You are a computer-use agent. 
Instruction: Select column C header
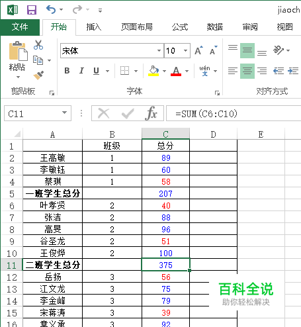pos(165,134)
